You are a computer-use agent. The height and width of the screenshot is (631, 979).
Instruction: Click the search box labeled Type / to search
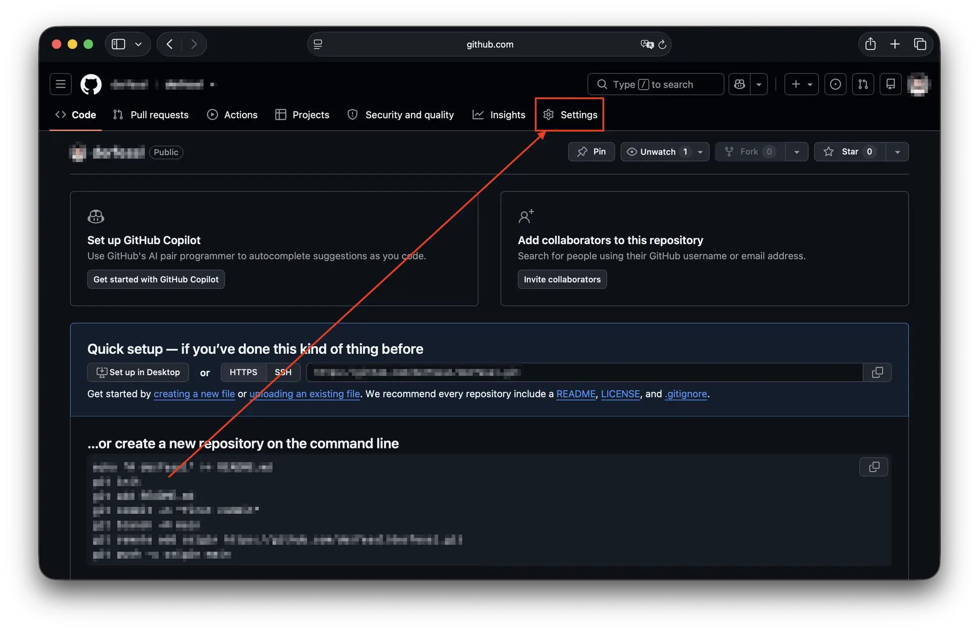656,84
